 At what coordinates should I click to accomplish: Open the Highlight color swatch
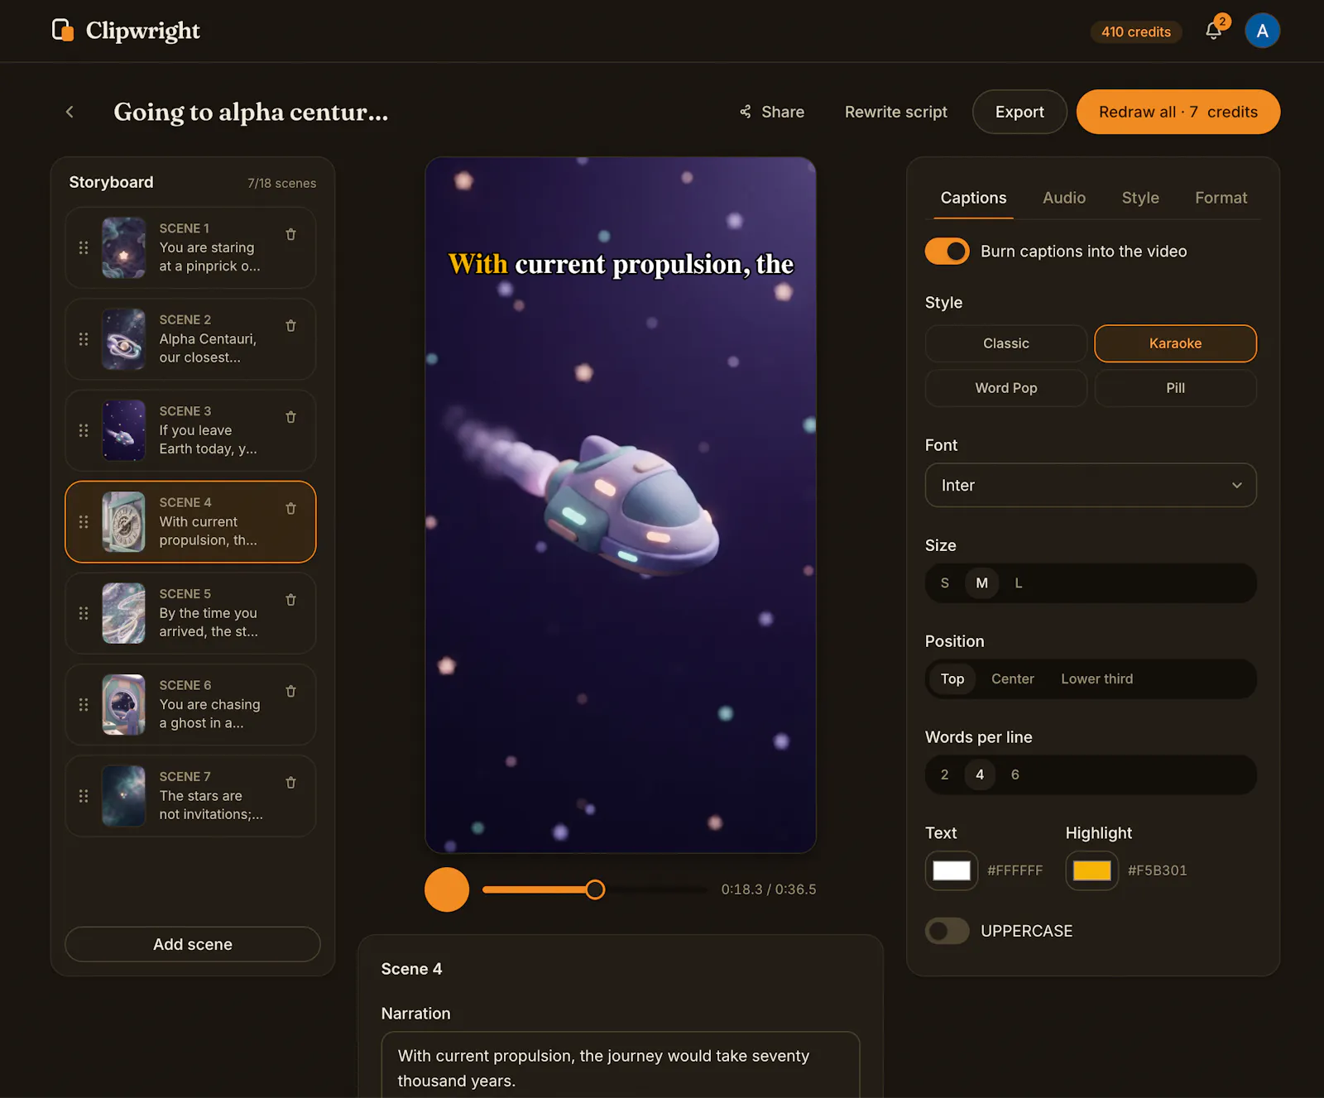[x=1092, y=870]
